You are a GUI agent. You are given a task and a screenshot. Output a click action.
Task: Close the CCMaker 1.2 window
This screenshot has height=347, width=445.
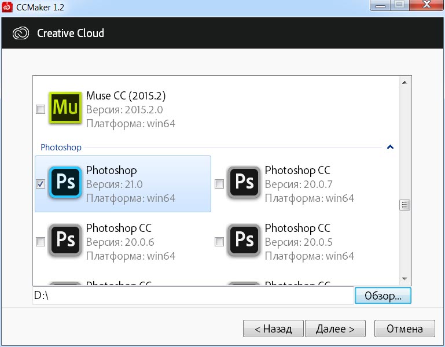pyautogui.click(x=426, y=5)
